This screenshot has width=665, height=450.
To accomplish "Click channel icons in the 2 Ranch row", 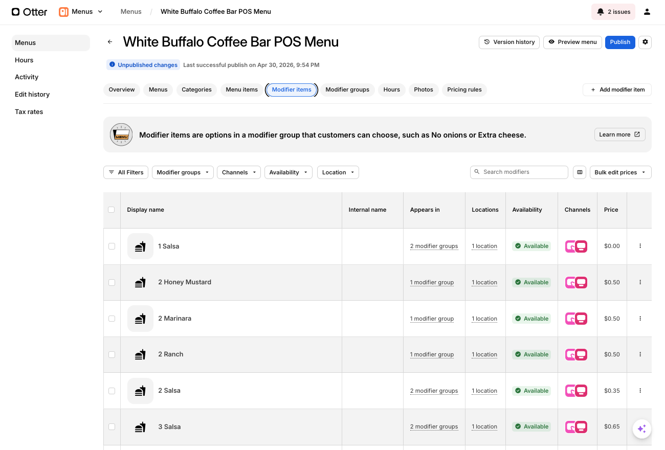I will 576,354.
